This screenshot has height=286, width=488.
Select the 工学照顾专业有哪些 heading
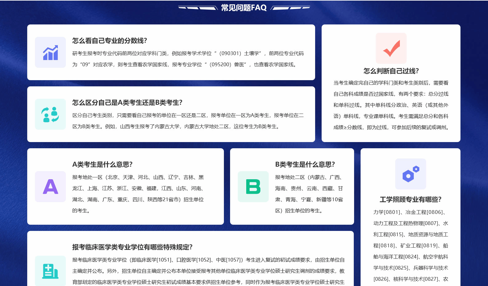[410, 199]
